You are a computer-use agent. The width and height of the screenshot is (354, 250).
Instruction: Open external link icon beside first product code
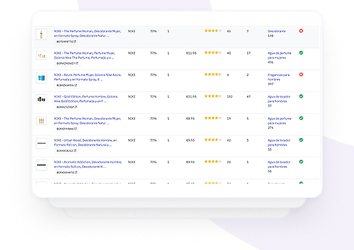point(75,42)
